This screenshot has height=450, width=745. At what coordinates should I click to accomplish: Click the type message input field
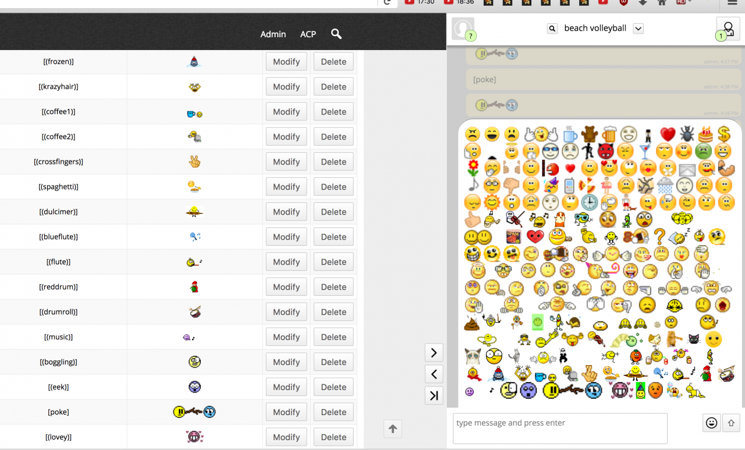click(x=559, y=428)
